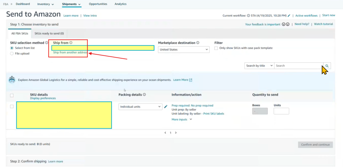The width and height of the screenshot is (343, 167).
Task: Open the Marketplace destination United States dropdown
Action: click(184, 50)
